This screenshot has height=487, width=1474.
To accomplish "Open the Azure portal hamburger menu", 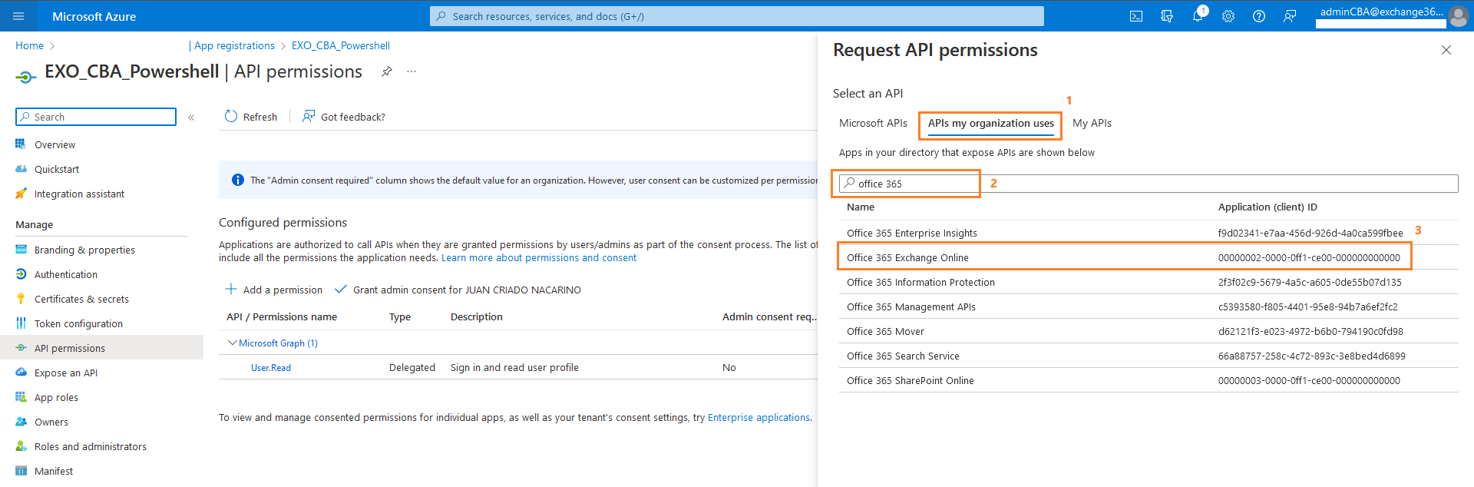I will (x=18, y=16).
